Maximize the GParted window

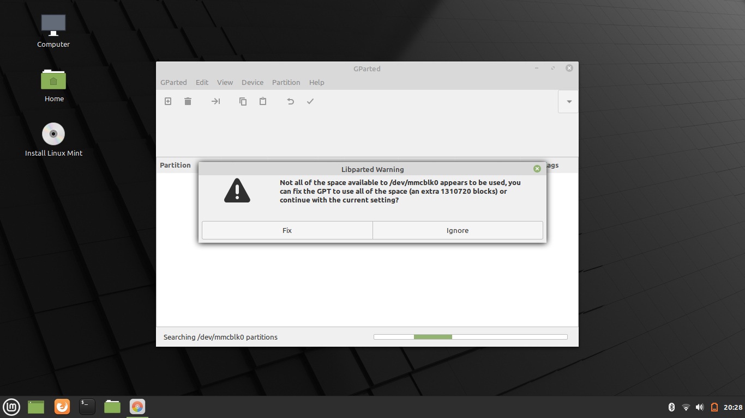(x=553, y=68)
